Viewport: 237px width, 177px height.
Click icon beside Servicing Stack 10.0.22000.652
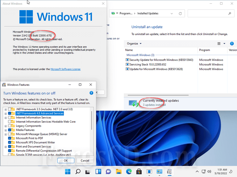coord(127,65)
